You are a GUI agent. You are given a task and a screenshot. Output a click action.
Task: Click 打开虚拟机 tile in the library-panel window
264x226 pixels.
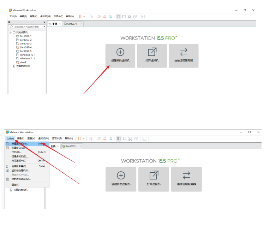(152, 56)
